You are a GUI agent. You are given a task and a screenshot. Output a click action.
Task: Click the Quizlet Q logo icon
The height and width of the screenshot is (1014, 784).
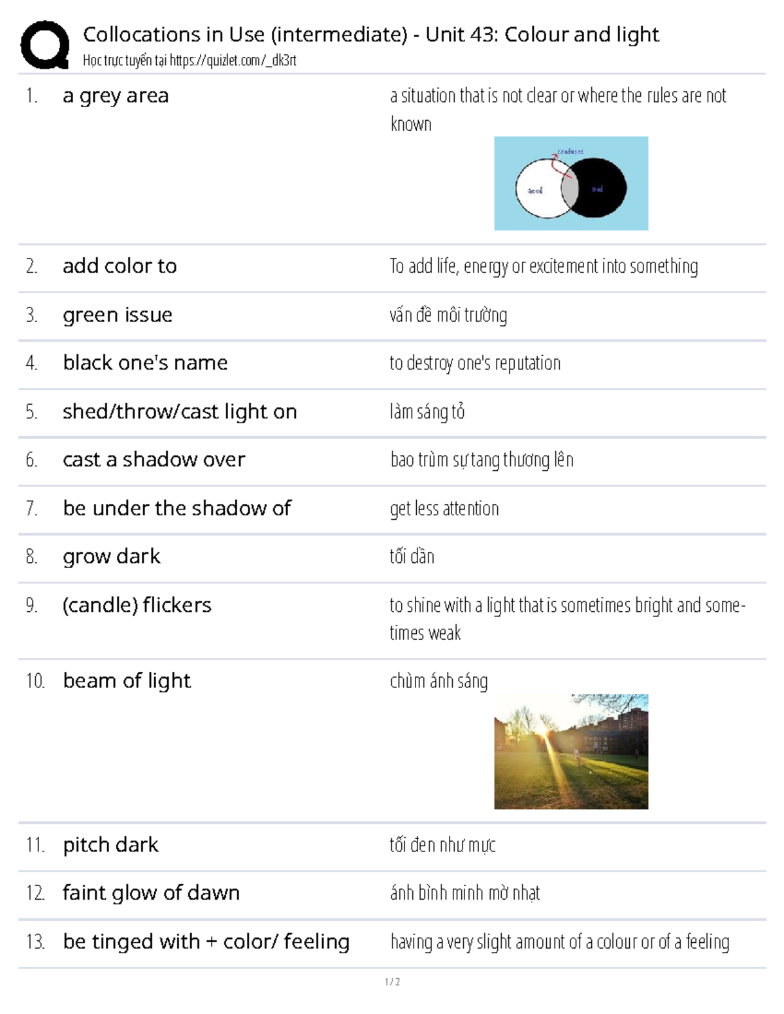tap(45, 44)
